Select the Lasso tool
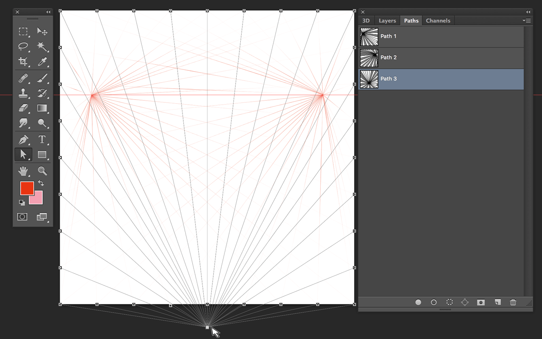This screenshot has width=542, height=339. 23,46
